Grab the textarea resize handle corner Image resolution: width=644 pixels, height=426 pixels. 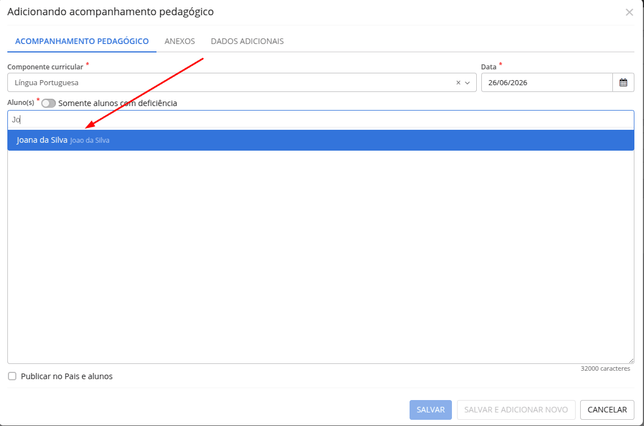[631, 361]
